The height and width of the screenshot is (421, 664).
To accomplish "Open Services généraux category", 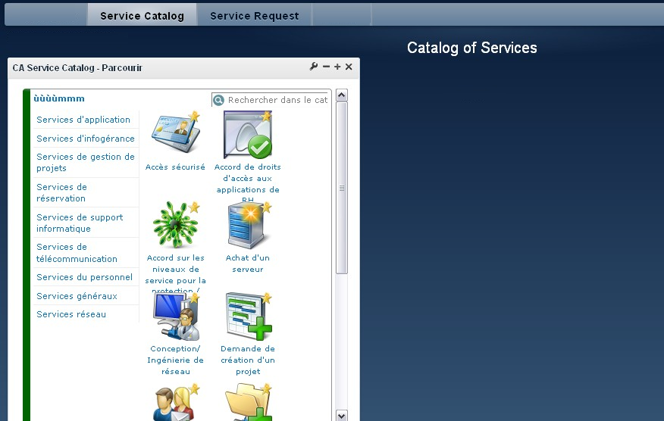I will [x=77, y=296].
